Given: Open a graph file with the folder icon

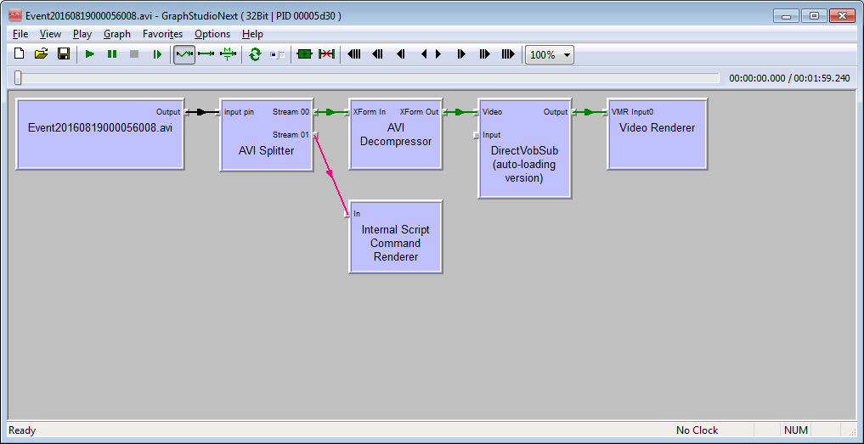Looking at the screenshot, I should tap(42, 54).
